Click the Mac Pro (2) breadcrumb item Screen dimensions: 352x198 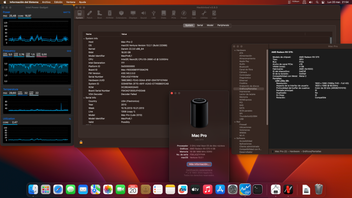(x=281, y=151)
